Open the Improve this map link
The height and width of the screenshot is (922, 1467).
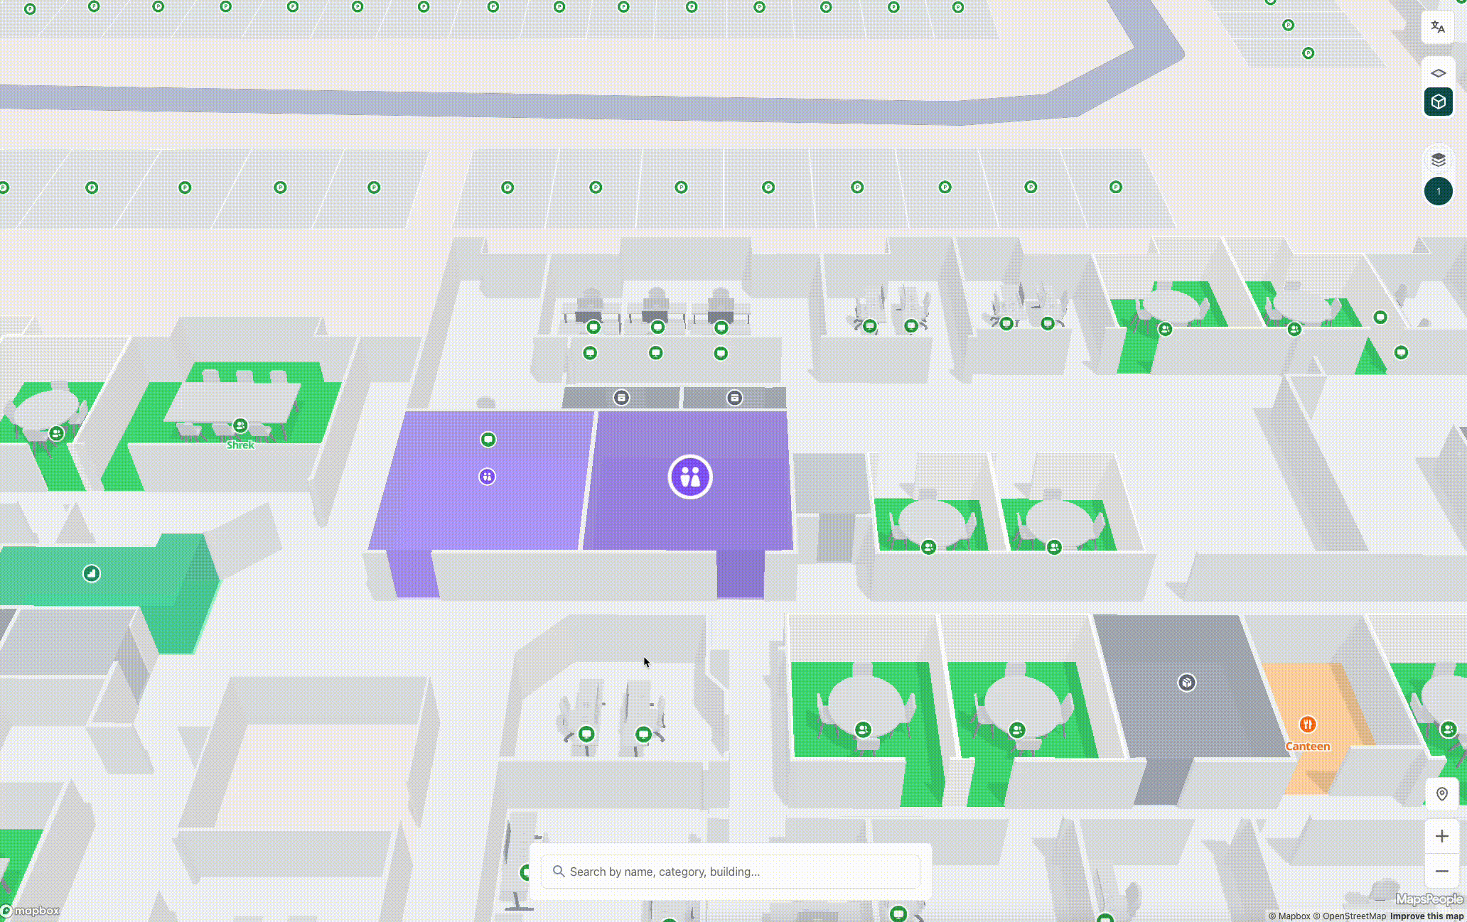pos(1427,916)
